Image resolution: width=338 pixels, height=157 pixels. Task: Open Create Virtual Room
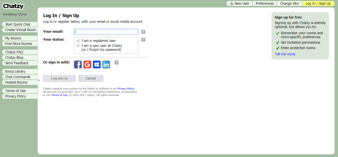[x=20, y=30]
